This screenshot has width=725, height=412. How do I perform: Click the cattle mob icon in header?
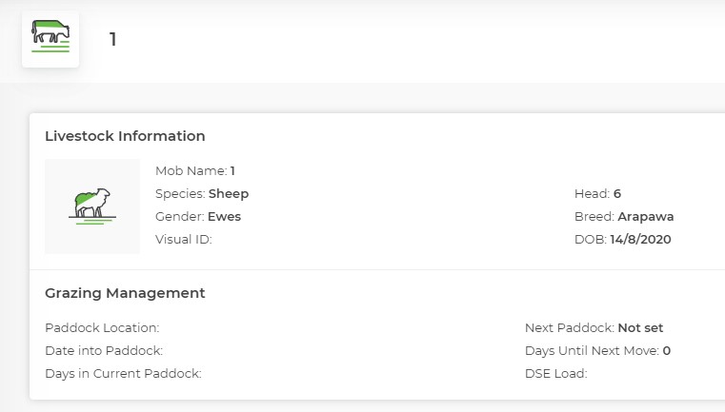[x=50, y=39]
